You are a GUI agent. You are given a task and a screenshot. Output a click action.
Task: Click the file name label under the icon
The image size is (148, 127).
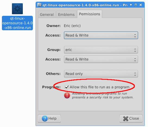(17, 23)
